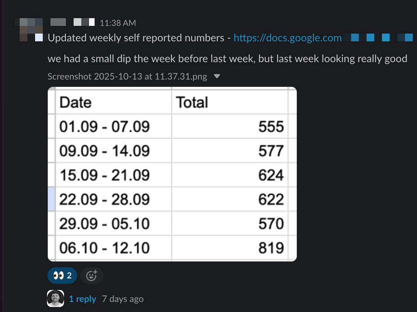Click the sender's name above the message
417x312 pixels.
(58, 22)
